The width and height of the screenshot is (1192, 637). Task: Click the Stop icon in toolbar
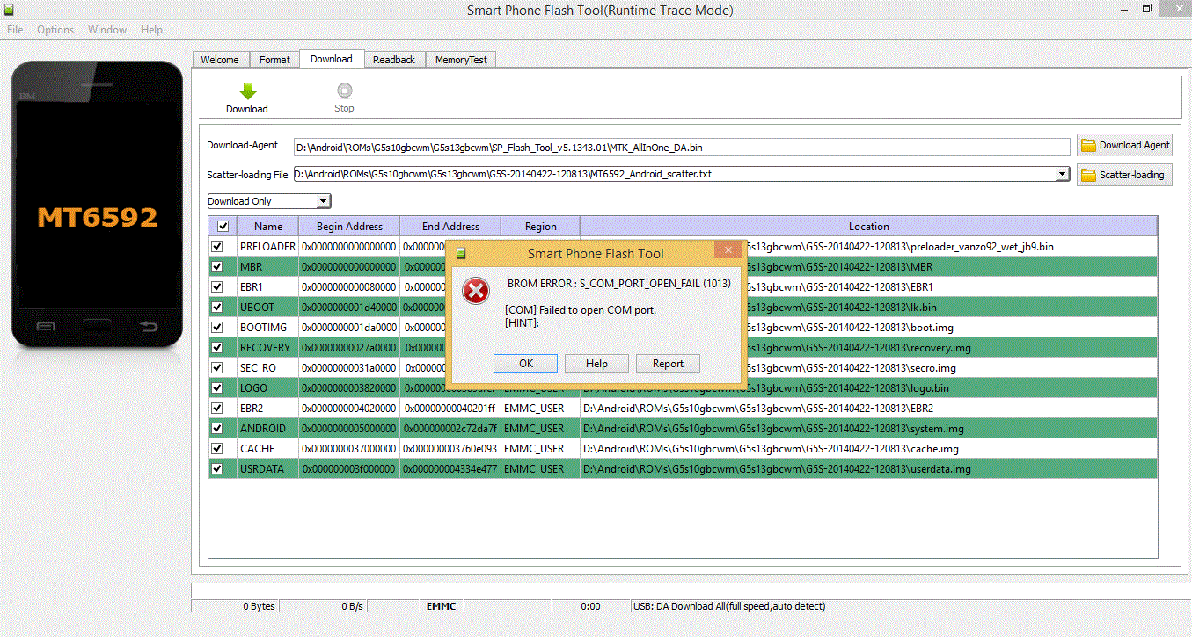(x=344, y=90)
